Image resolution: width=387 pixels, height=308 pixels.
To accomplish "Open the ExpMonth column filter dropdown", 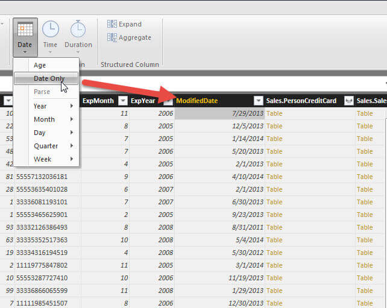I will pos(122,101).
